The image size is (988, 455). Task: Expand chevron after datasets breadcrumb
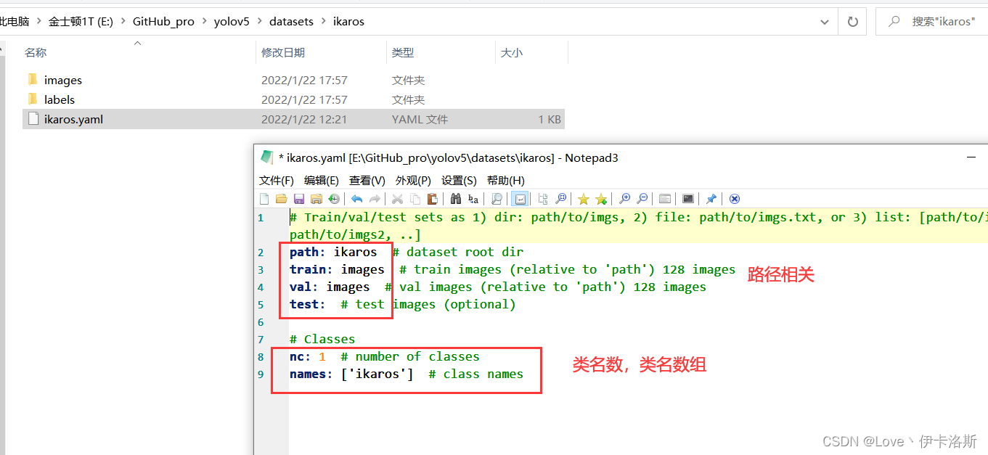coord(323,22)
